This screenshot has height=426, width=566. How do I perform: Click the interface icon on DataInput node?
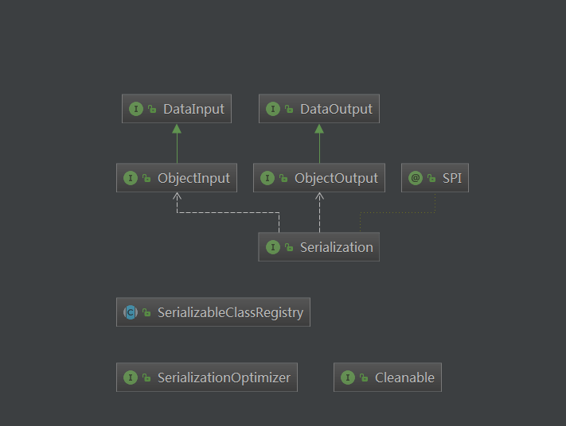[x=136, y=109]
